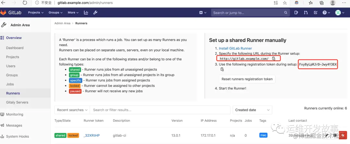Click the search magnifier icon
Screen dimensions: 350x144
click(286, 13)
